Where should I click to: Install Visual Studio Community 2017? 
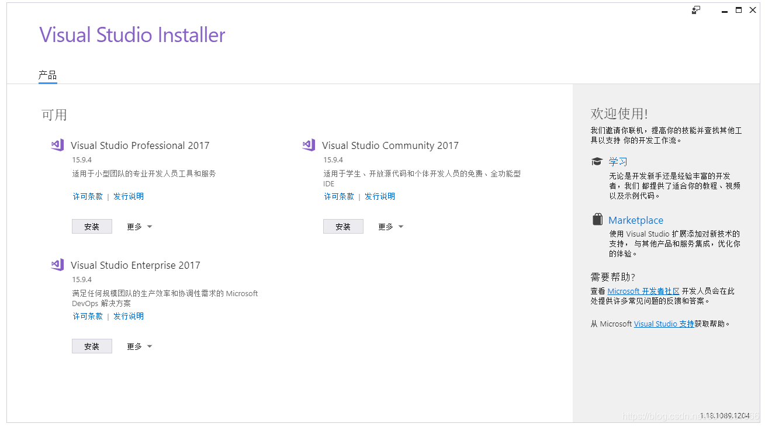pos(343,227)
